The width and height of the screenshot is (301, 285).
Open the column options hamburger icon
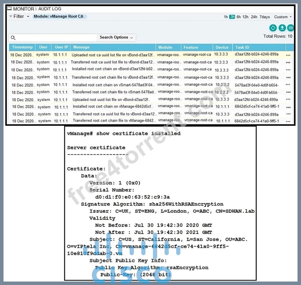291,28
